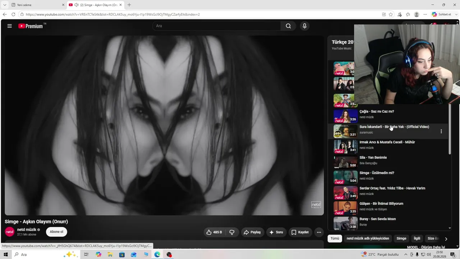The width and height of the screenshot is (460, 259).
Task: Go back with the browser back arrow
Action: pos(5,14)
